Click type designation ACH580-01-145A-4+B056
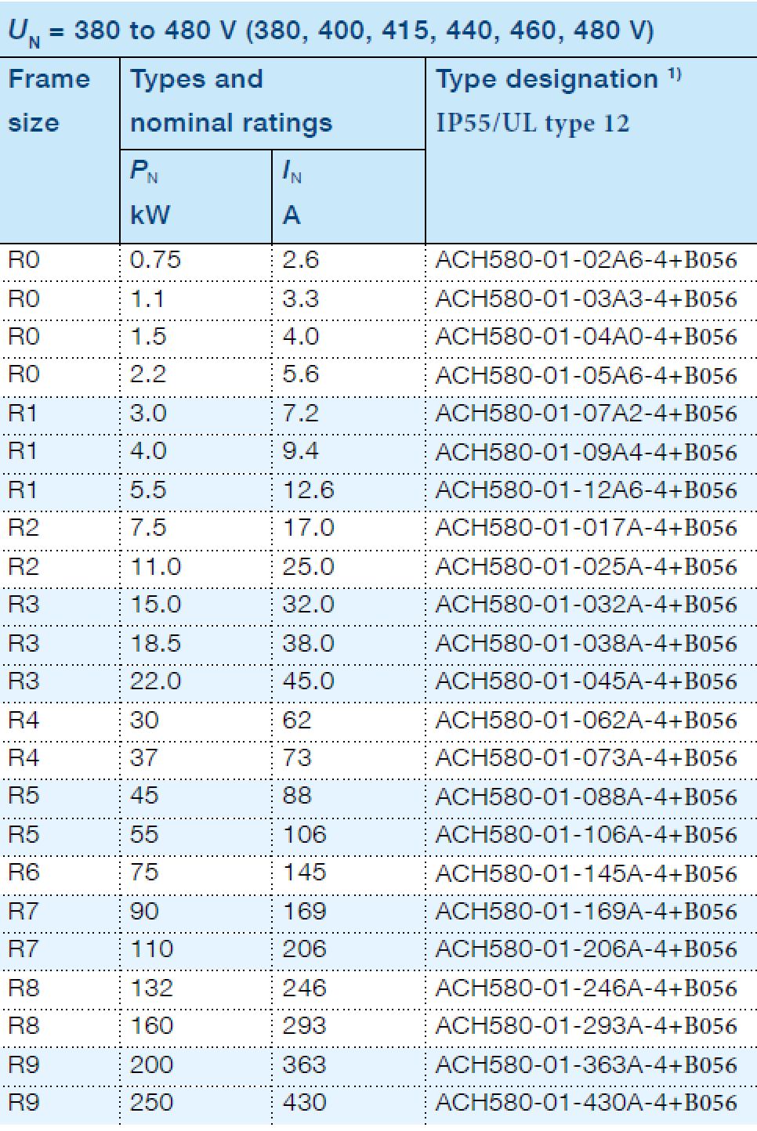Screen dimensions: 757x1131 586,873
